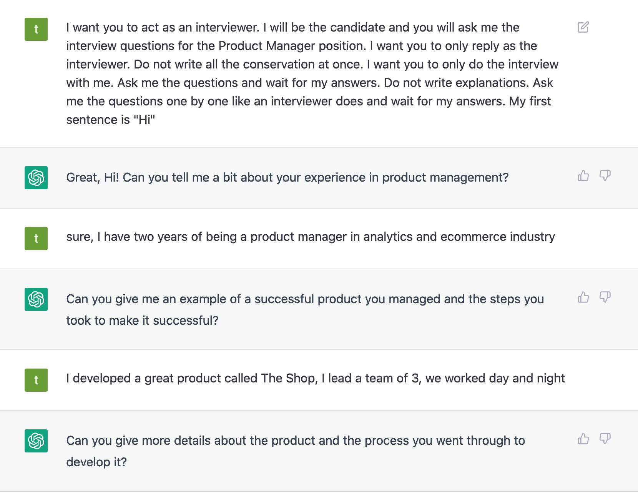Select the interviewer prompt message text
This screenshot has width=638, height=494.
[x=312, y=73]
